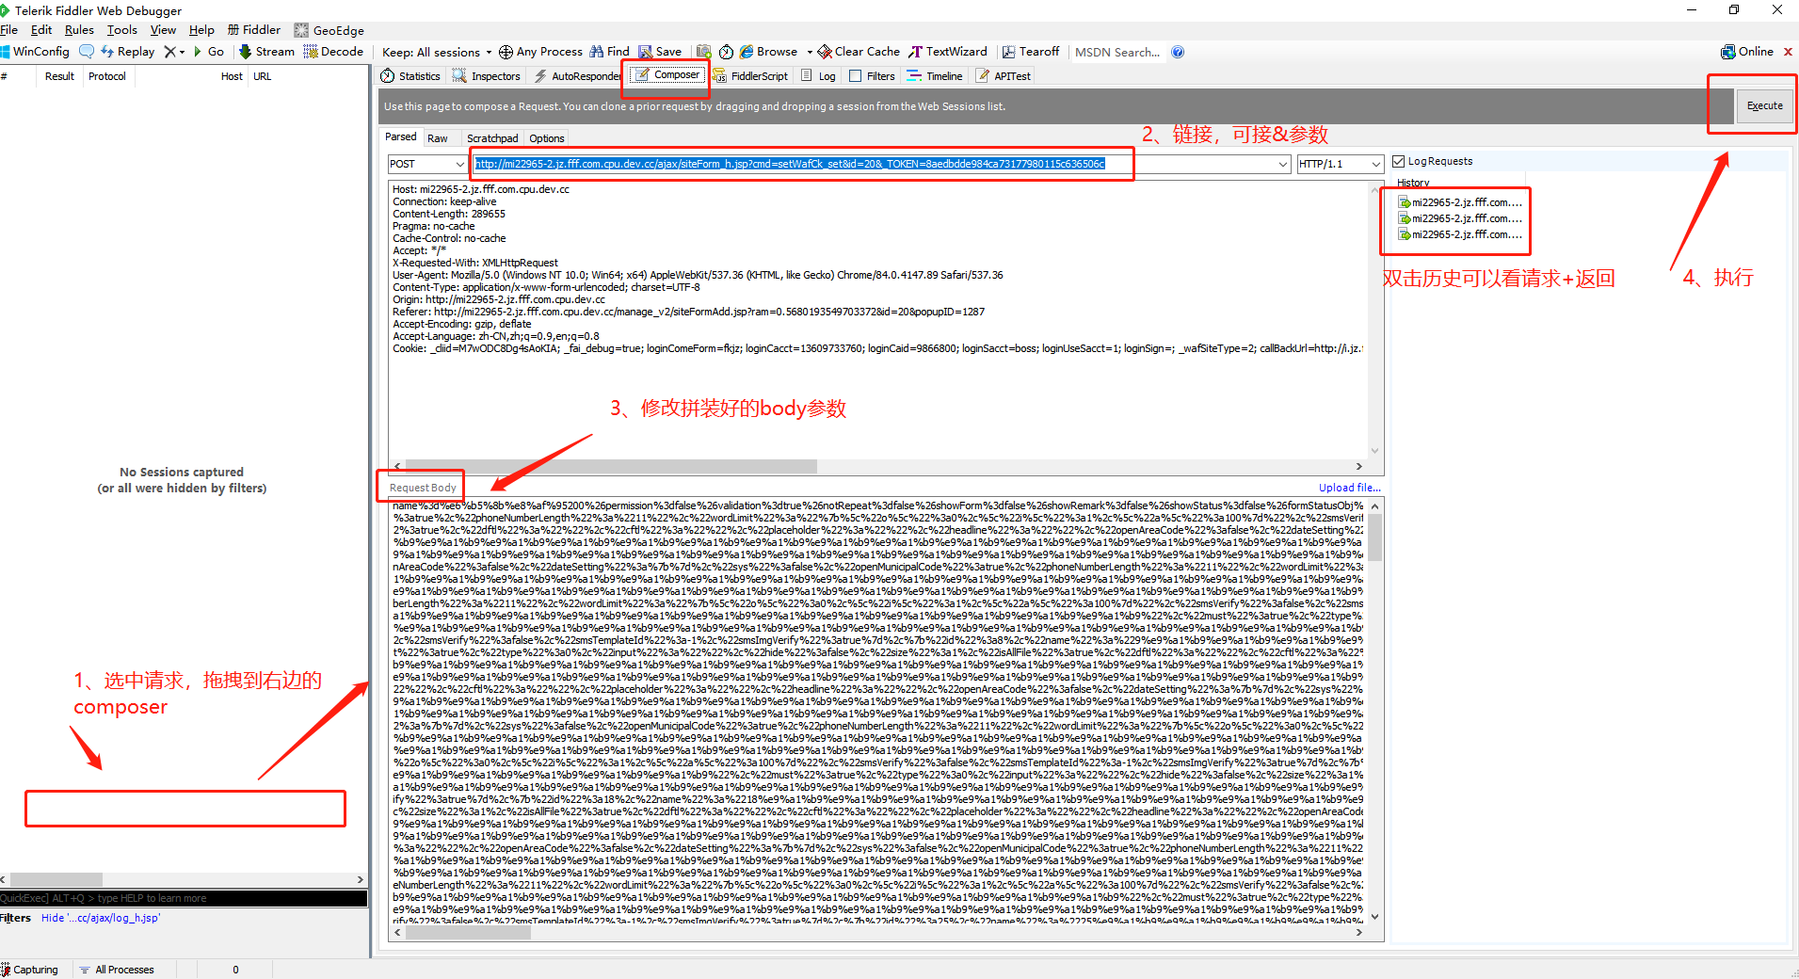The image size is (1799, 979).
Task: Select the Parsed composer sub-tab
Action: (400, 136)
